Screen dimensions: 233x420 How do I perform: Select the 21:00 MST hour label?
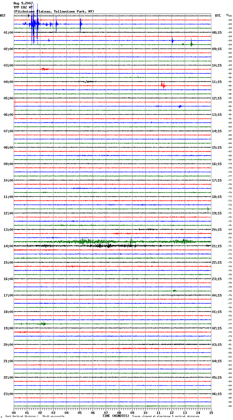(8, 361)
